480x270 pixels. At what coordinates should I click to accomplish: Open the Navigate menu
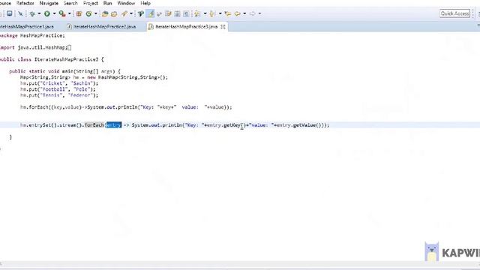tap(49, 3)
